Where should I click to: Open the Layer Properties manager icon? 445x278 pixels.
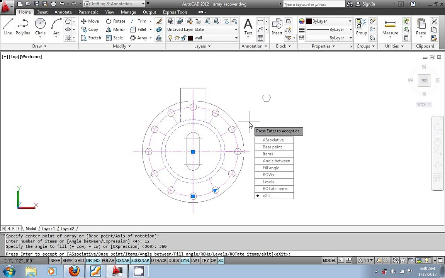click(170, 21)
